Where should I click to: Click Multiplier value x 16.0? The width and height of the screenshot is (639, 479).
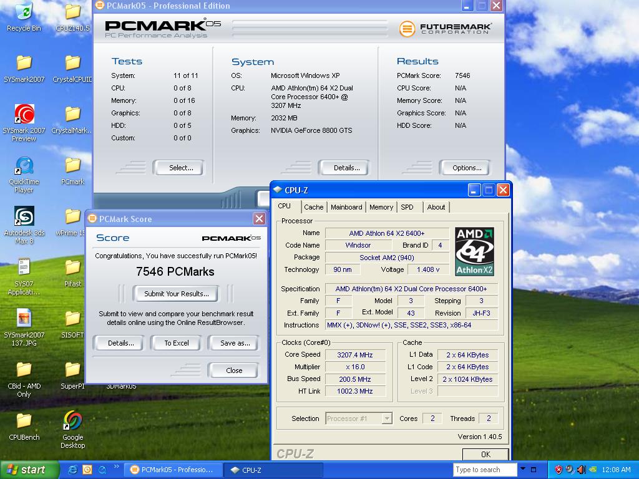coord(355,367)
